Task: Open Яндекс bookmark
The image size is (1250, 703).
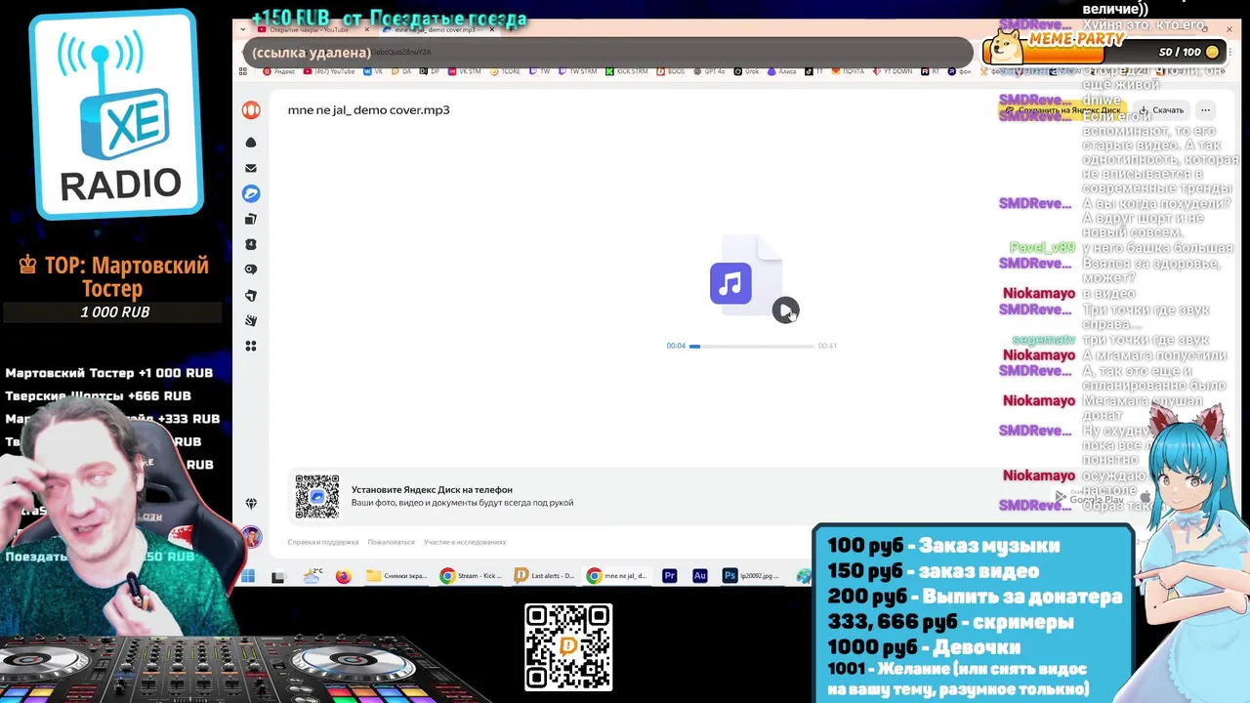Action: click(278, 71)
